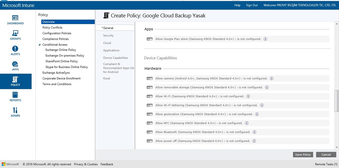Open the Help link

tap(237, 5)
